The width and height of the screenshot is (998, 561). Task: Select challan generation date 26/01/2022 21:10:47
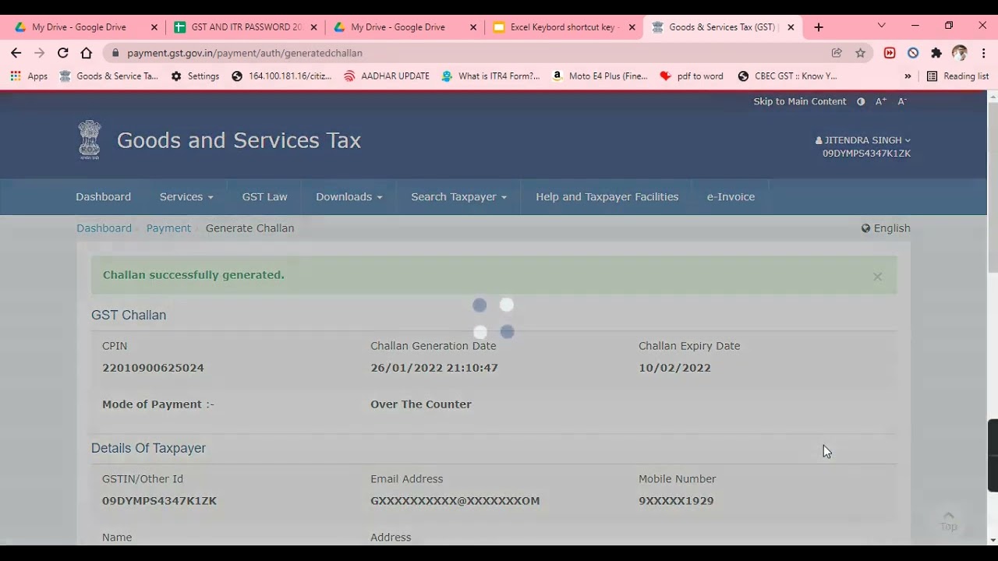pyautogui.click(x=434, y=368)
